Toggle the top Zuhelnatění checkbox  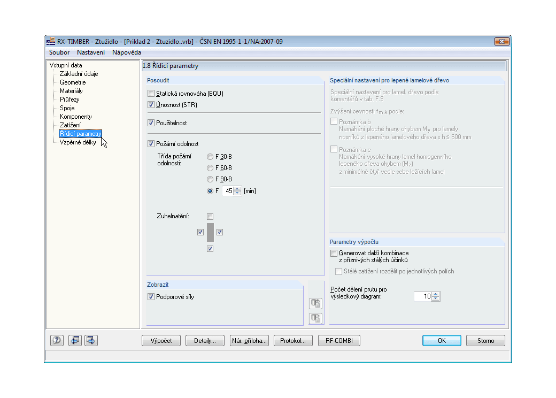210,216
